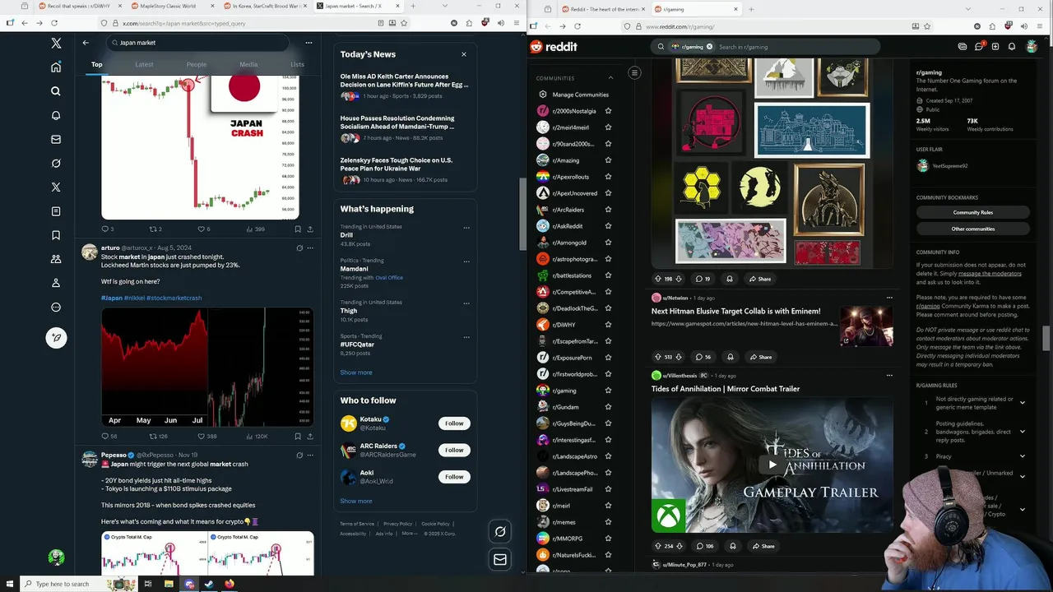
Task: Switch to Media tab in X search
Action: pyautogui.click(x=248, y=64)
